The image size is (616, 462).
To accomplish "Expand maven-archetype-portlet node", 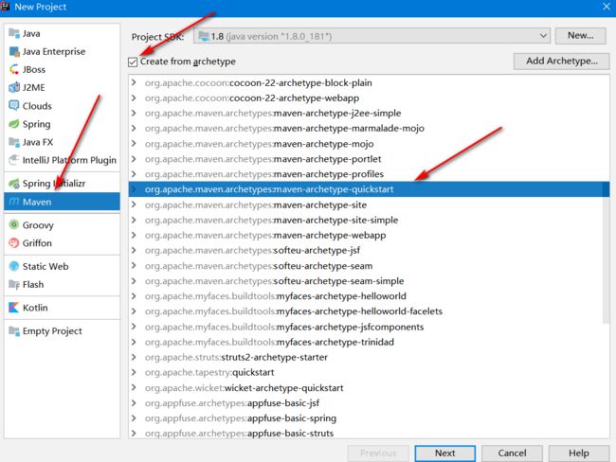I will click(134, 159).
